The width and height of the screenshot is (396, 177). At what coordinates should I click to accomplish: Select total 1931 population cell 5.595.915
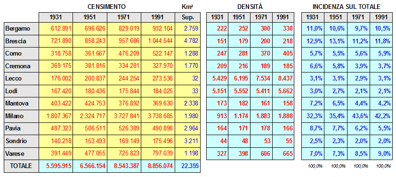click(x=56, y=166)
